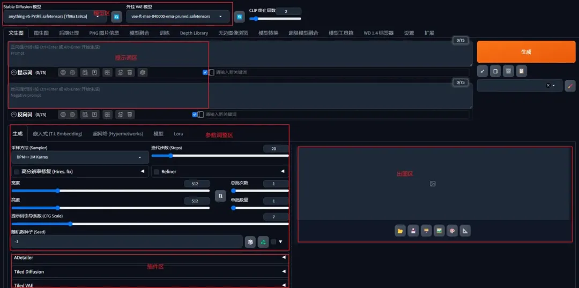This screenshot has width=579, height=288.
Task: Expand the Tiled Diffusion section
Action: pyautogui.click(x=150, y=271)
